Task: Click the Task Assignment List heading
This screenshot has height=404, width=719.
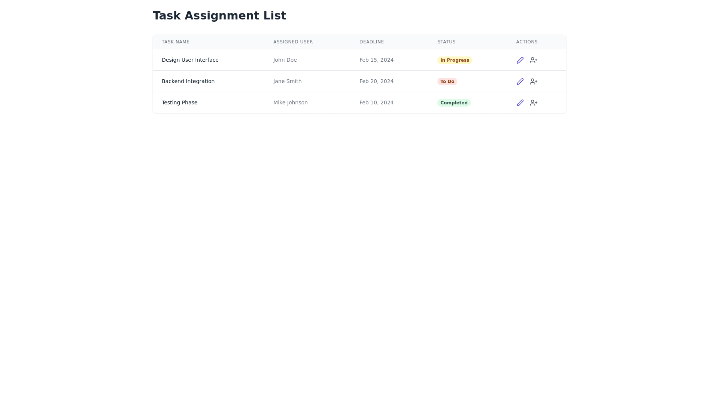Action: [219, 16]
